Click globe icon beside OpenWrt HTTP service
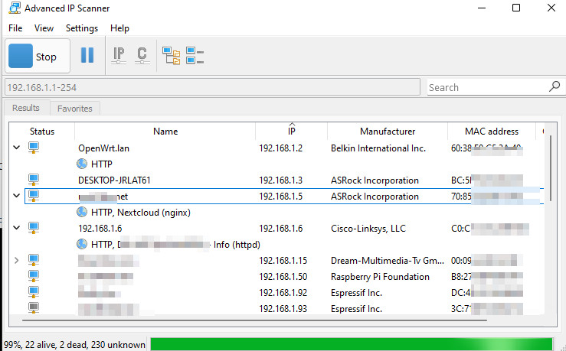 click(82, 164)
